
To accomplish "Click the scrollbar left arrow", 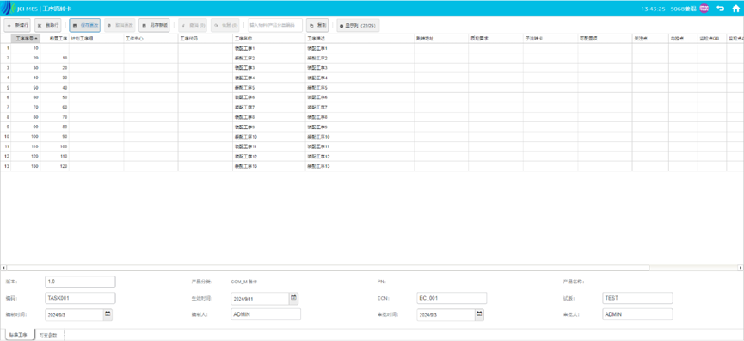I will click(x=3, y=268).
